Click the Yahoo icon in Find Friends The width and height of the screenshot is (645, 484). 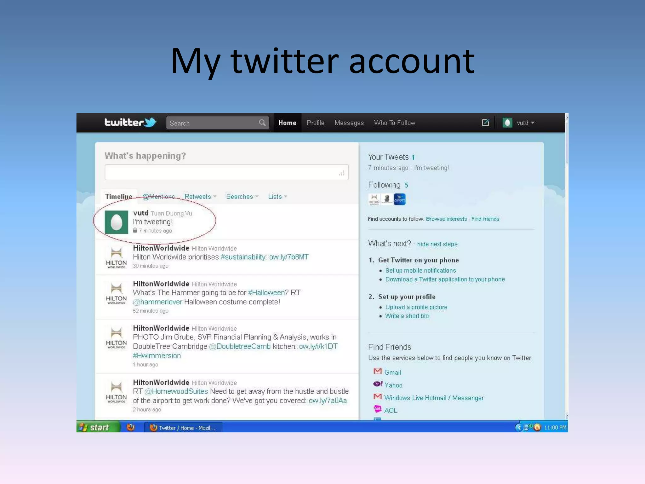click(x=377, y=384)
